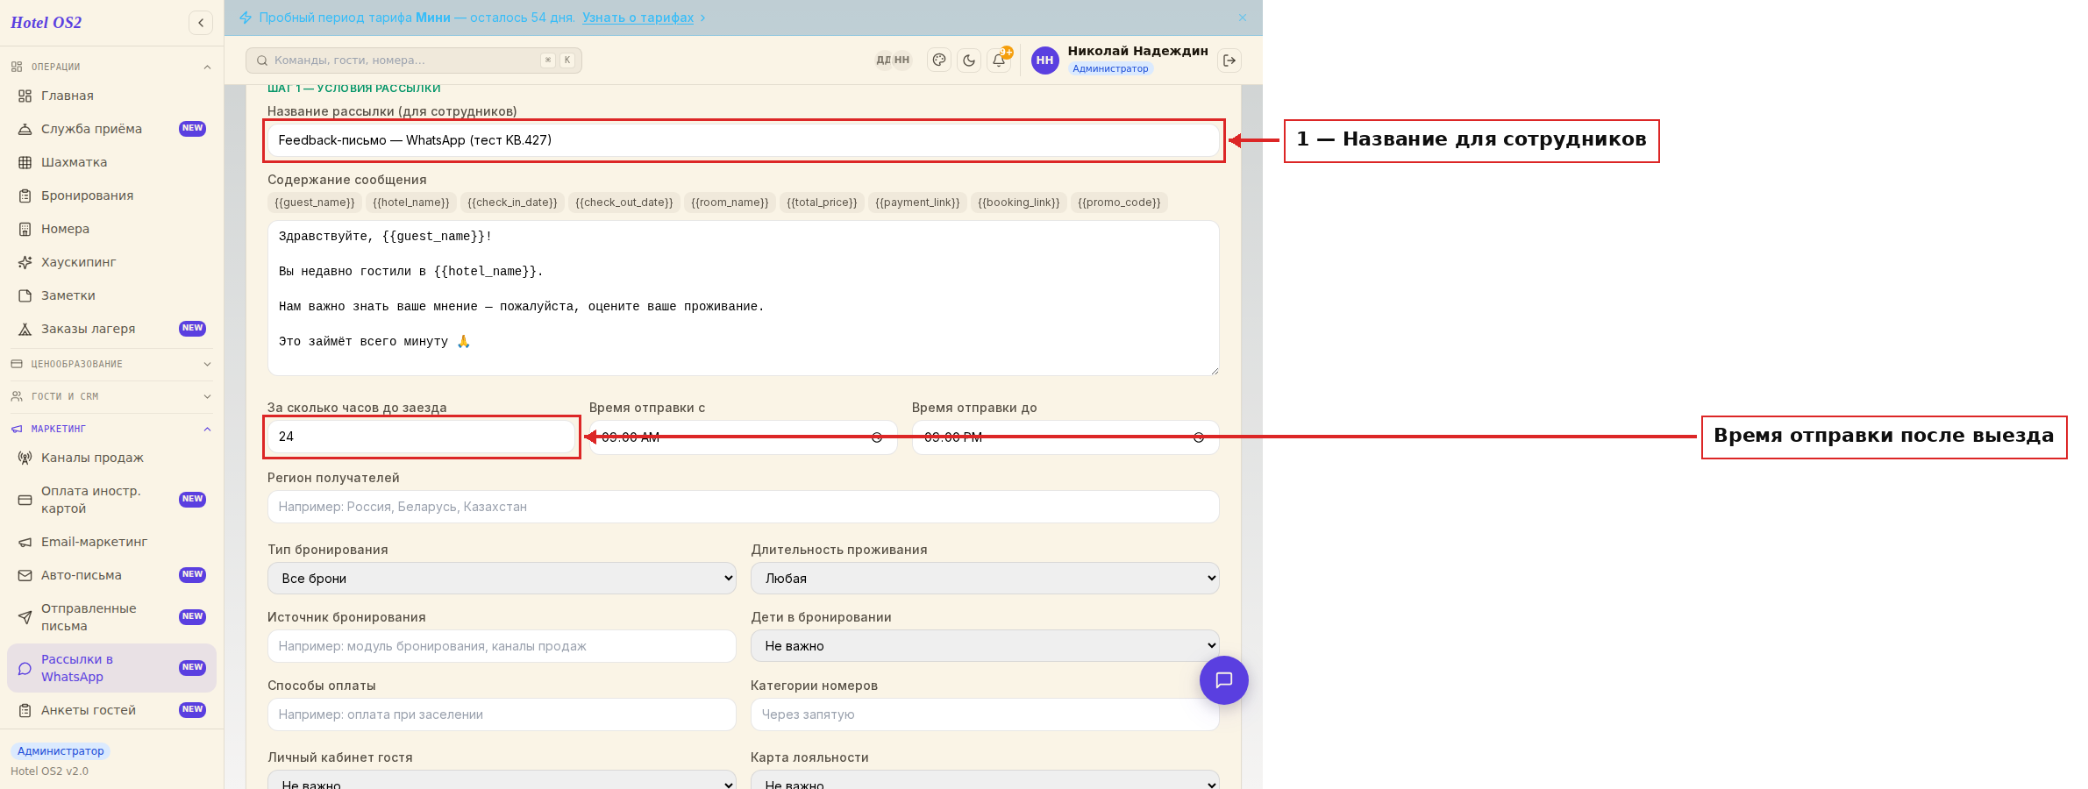Image resolution: width=2088 pixels, height=789 pixels.
Task: Insert {{promo_code}} variable chip
Action: tap(1119, 203)
